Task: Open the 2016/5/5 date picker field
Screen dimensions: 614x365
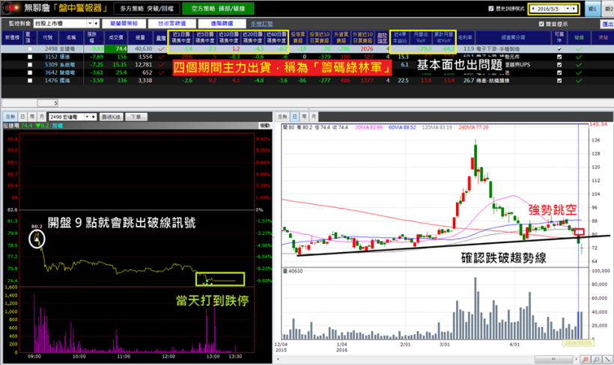Action: tap(554, 9)
